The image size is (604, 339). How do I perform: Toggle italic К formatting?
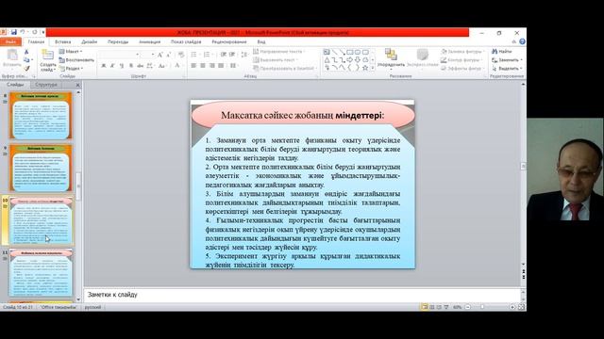click(x=112, y=66)
